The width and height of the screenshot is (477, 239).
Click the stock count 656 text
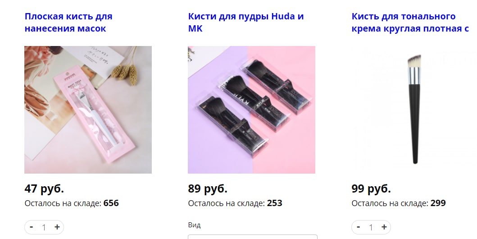(111, 203)
